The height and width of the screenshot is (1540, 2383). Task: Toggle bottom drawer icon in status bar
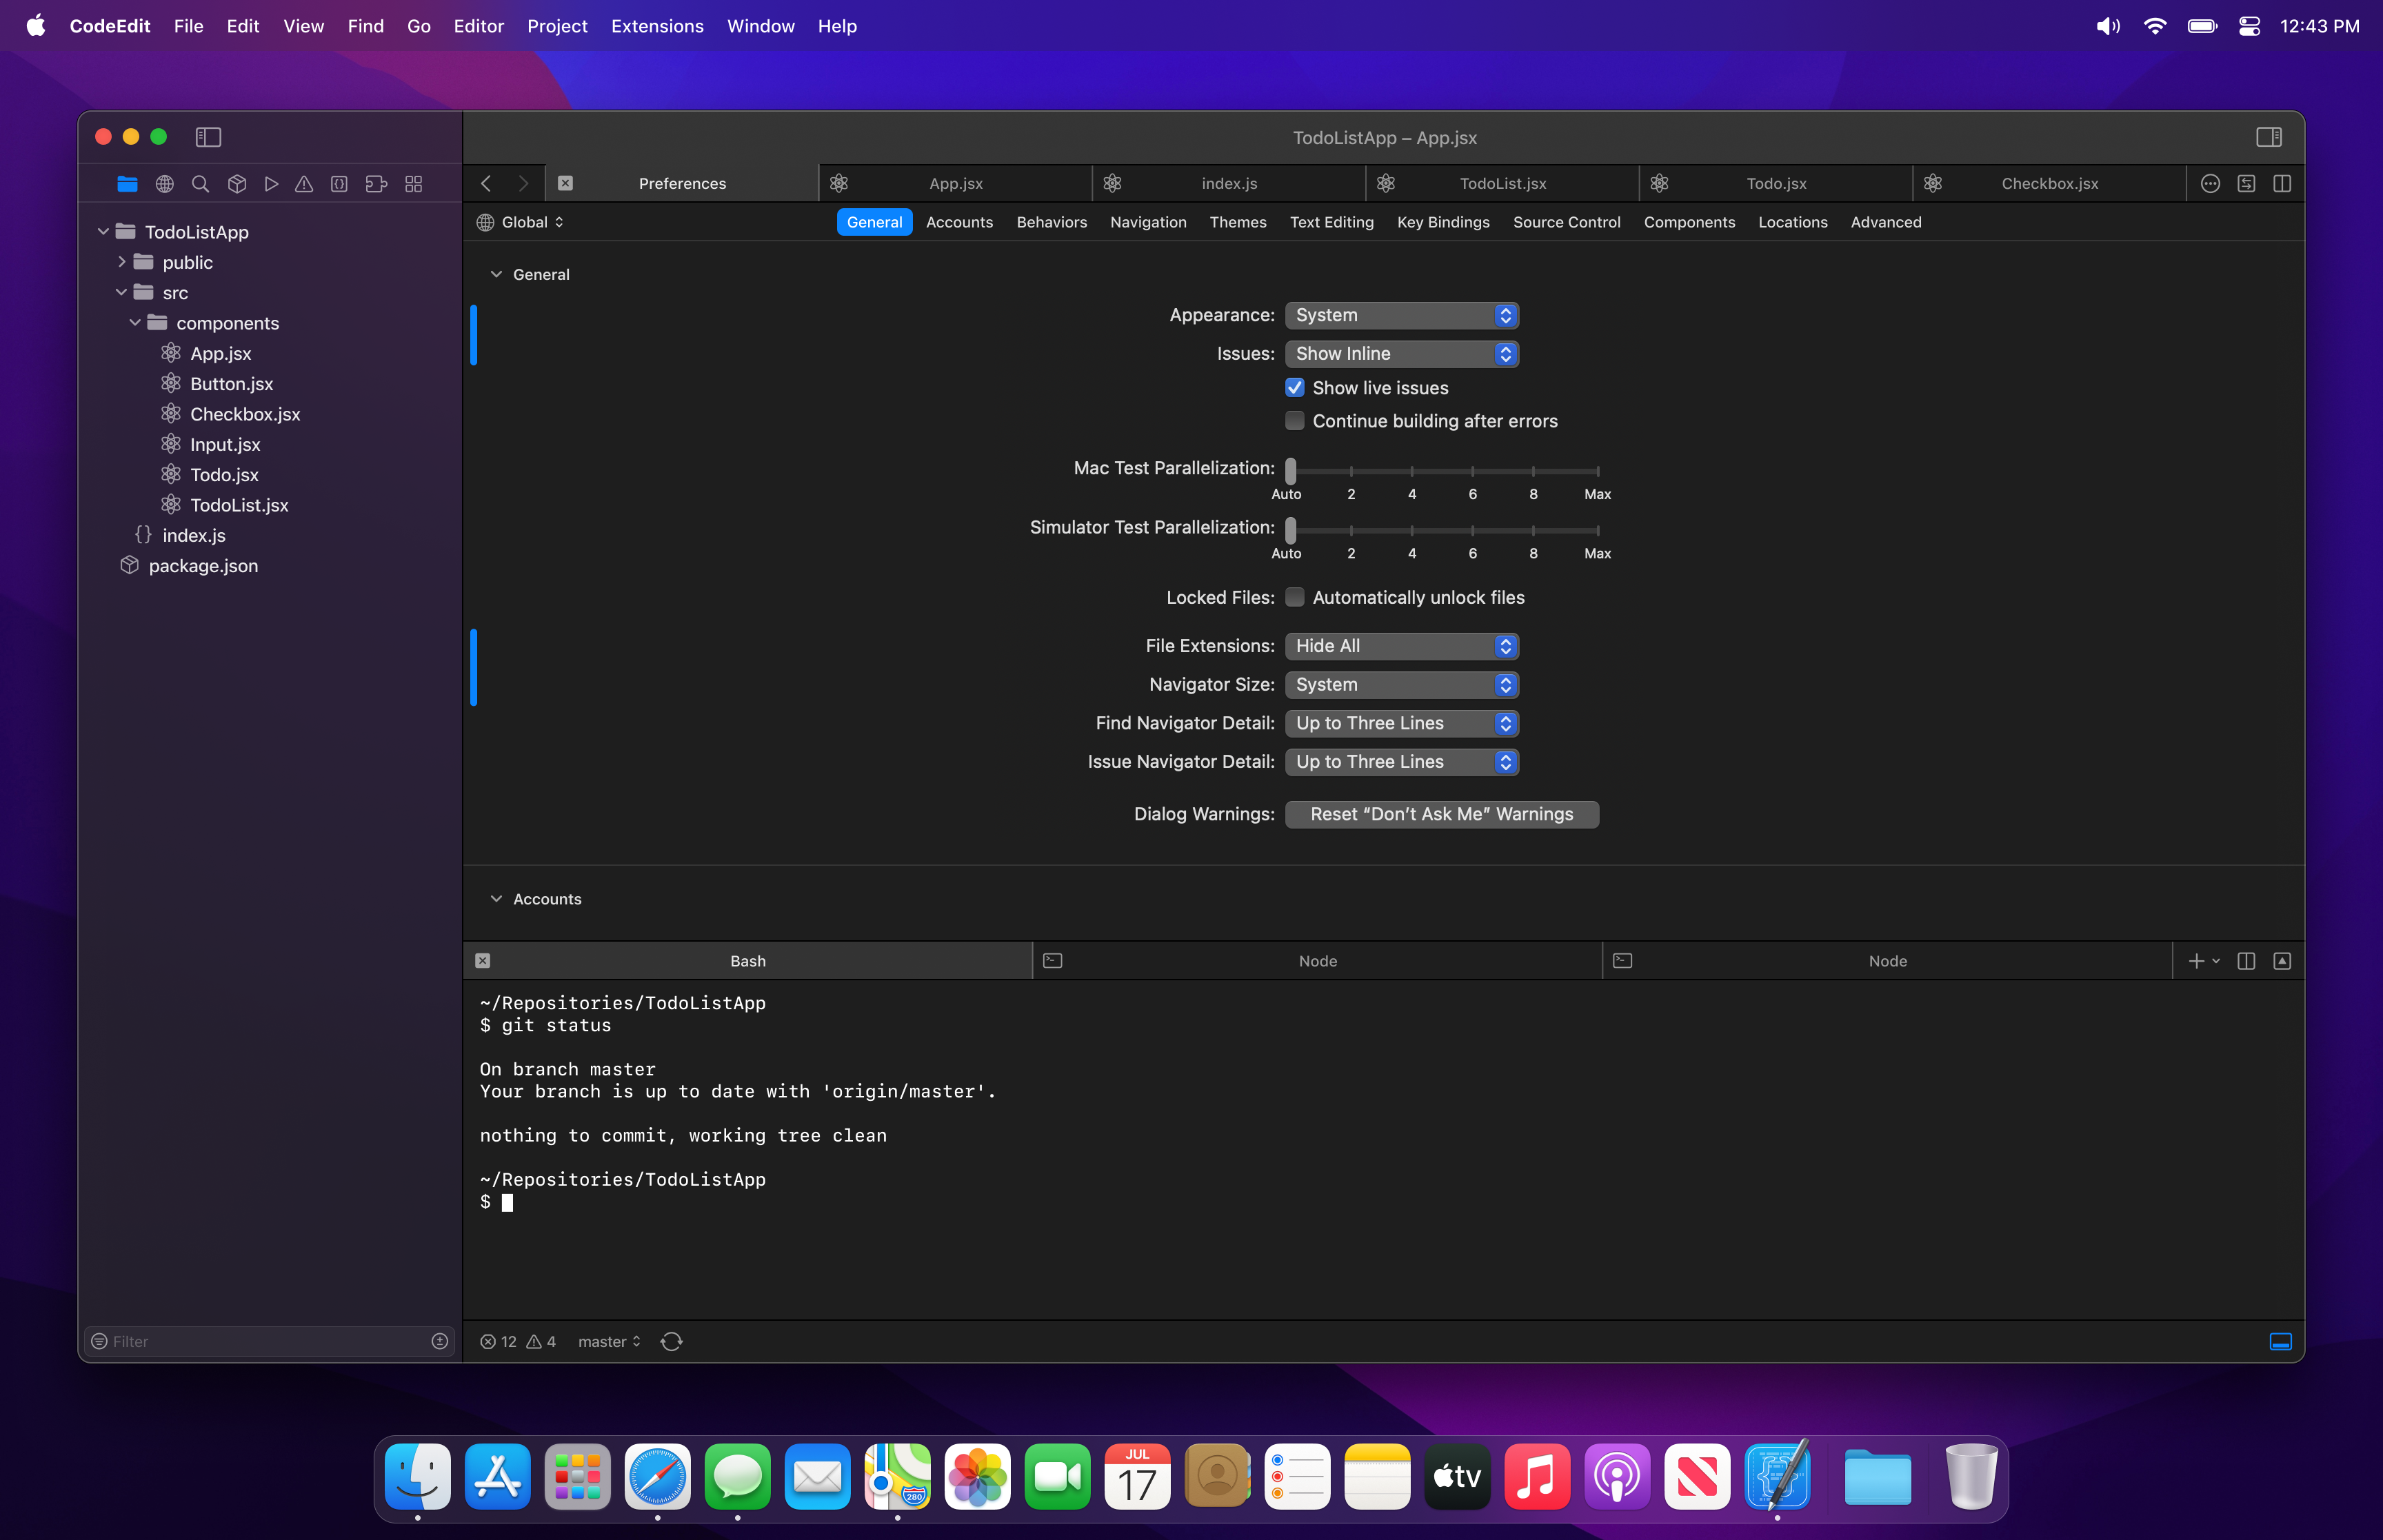point(2280,1341)
